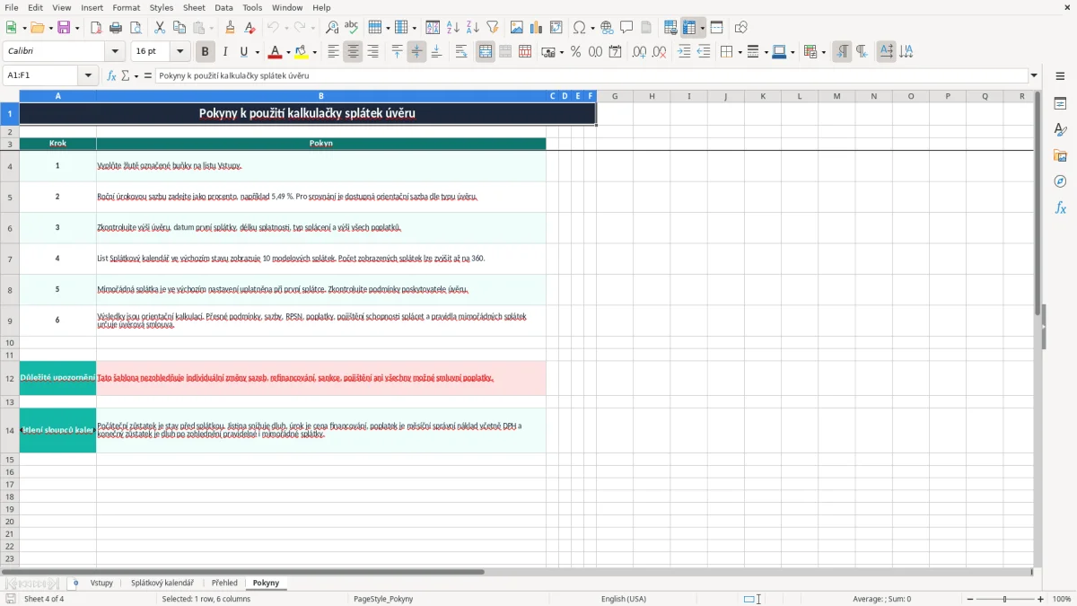Expand the font size dropdown
The width and height of the screenshot is (1077, 606).
179,52
